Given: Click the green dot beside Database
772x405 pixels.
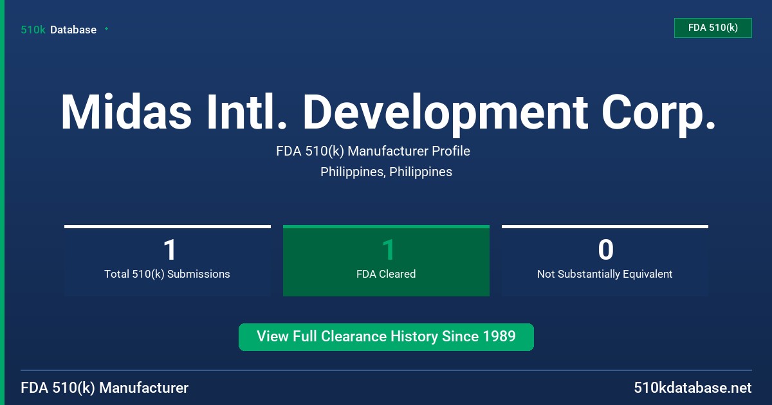Looking at the screenshot, I should [x=106, y=29].
